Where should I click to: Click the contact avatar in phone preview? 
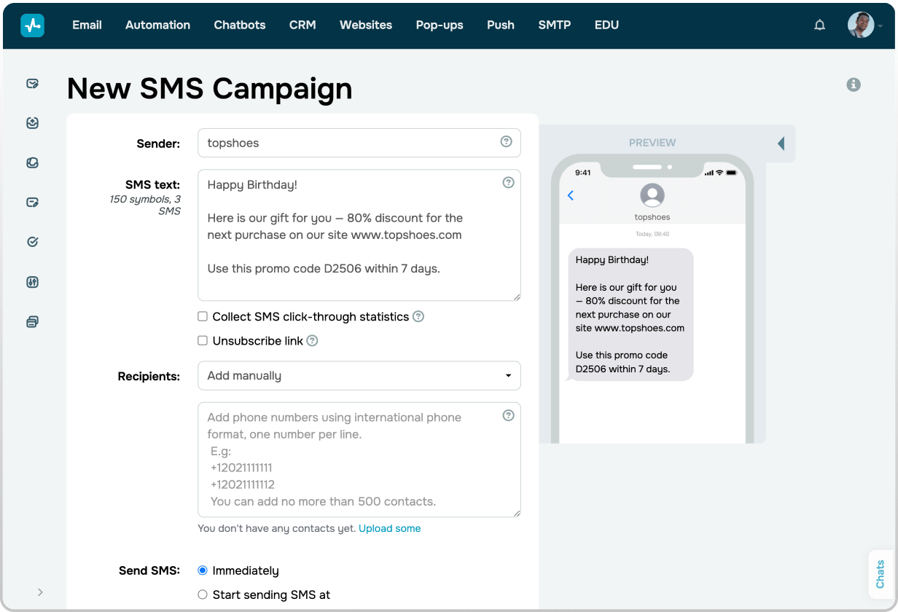652,196
